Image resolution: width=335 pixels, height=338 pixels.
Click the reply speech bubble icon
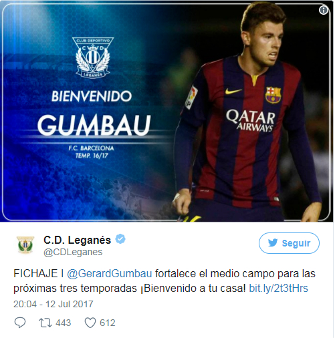coord(20,323)
